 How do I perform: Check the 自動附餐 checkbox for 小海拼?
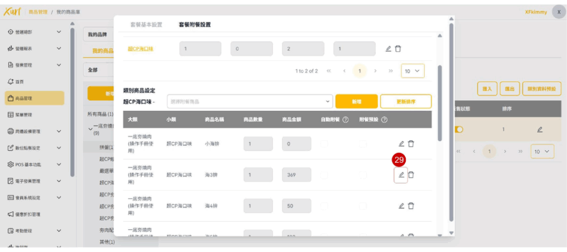pos(324,144)
